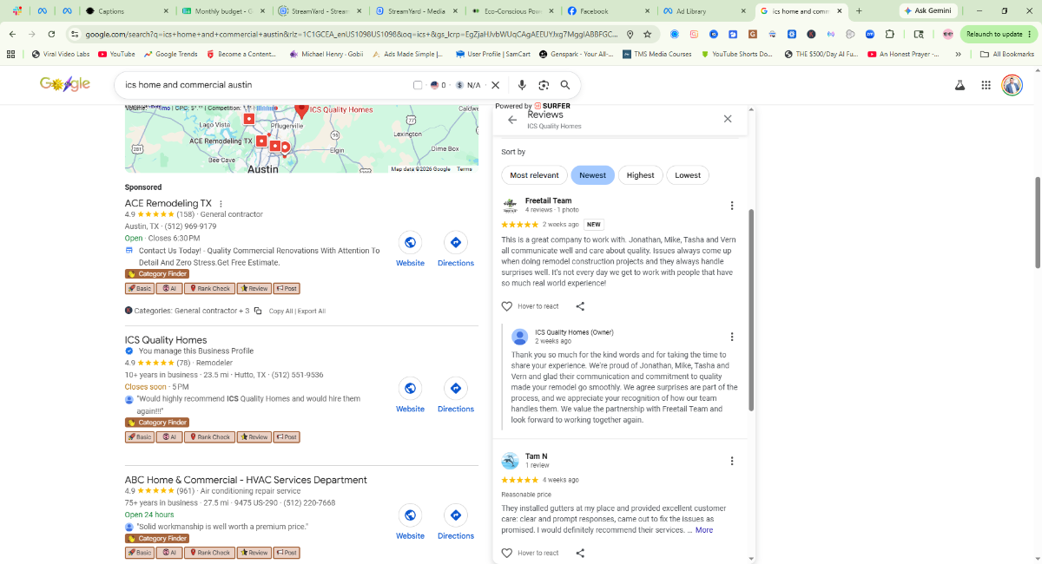This screenshot has width=1042, height=564.
Task: Open Chrome extensions puzzle icon
Action: pos(890,34)
